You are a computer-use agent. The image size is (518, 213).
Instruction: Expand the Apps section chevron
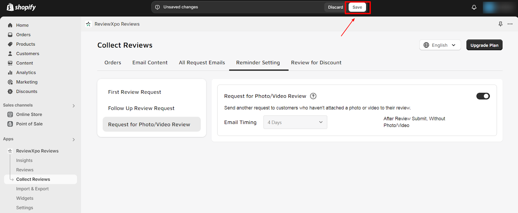(74, 140)
